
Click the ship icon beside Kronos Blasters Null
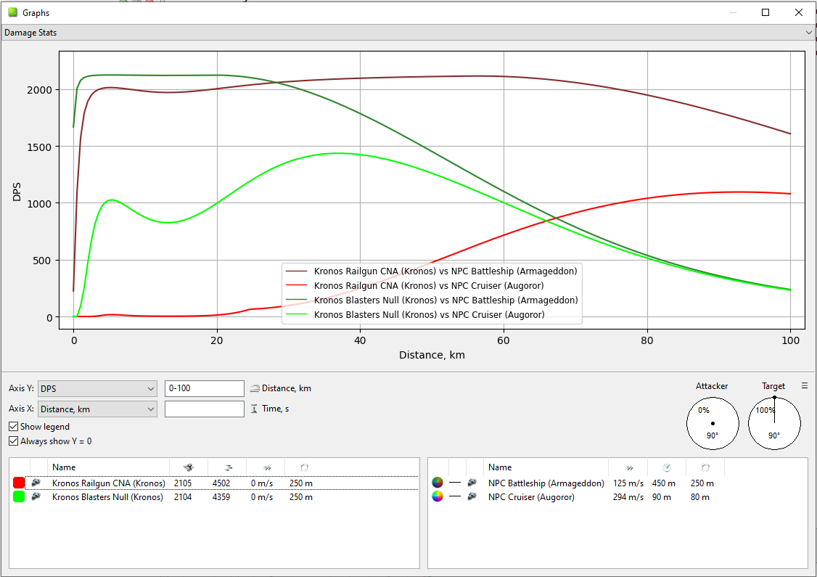point(36,496)
